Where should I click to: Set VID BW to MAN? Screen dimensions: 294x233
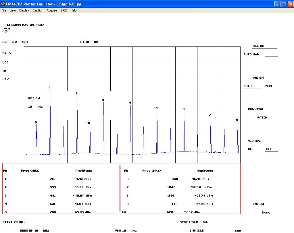click(x=268, y=86)
